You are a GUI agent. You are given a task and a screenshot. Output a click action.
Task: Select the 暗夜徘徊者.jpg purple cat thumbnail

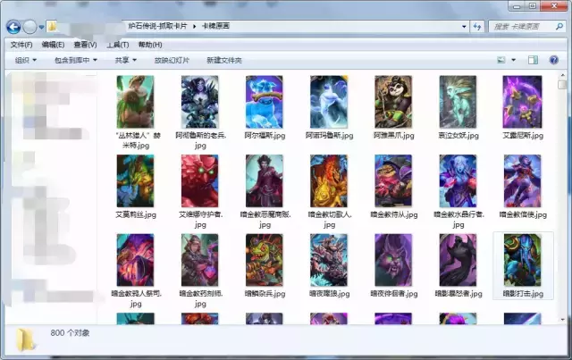tap(393, 260)
